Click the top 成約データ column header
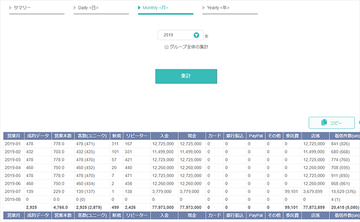Screen dimensions: 360x222 (38, 136)
